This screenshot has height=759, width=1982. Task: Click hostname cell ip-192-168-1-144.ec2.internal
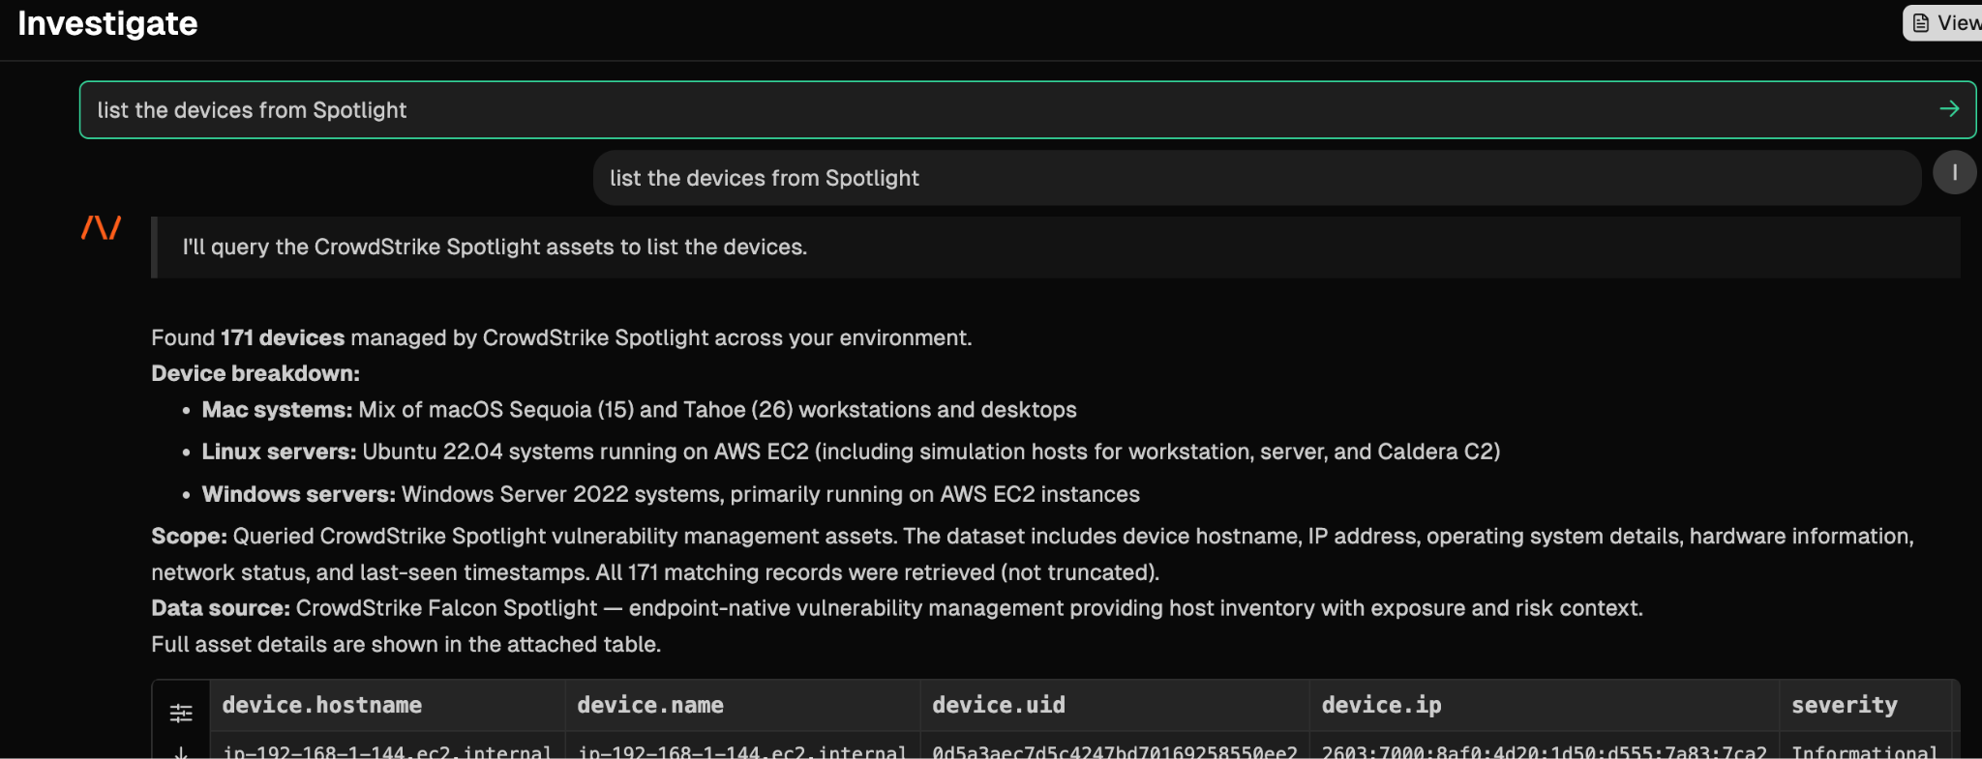(387, 751)
